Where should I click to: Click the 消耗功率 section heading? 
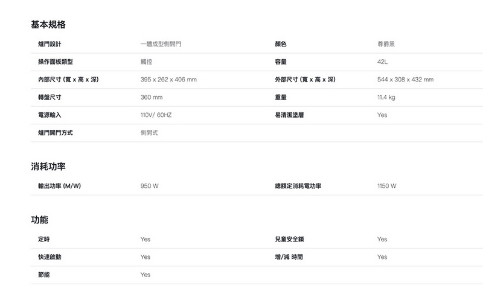pyautogui.click(x=48, y=166)
